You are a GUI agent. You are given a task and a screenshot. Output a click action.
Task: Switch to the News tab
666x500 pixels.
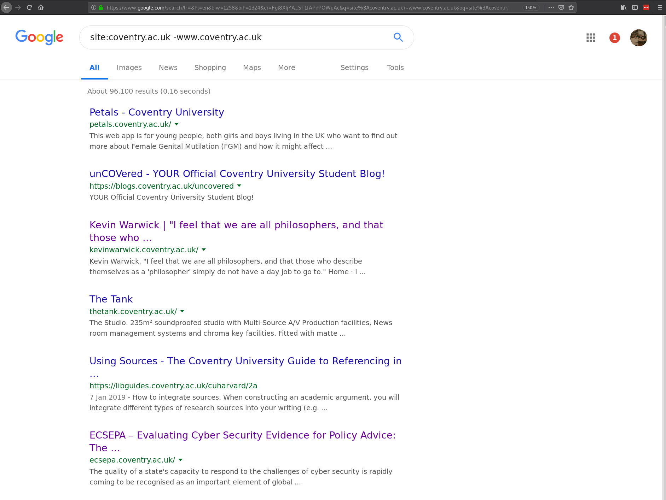168,67
